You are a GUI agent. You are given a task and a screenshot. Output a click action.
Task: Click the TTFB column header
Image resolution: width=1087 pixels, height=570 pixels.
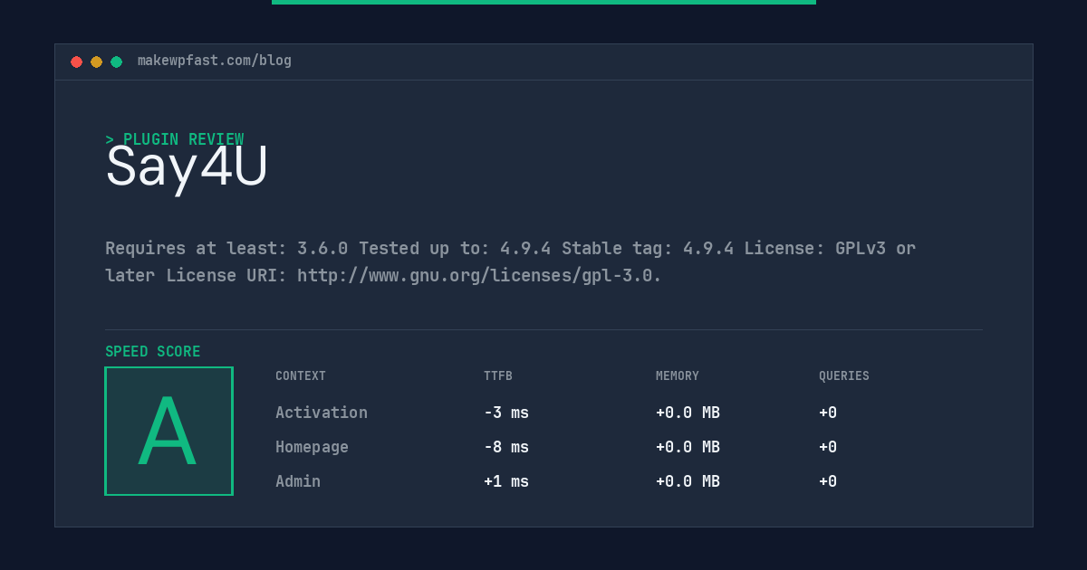(498, 376)
